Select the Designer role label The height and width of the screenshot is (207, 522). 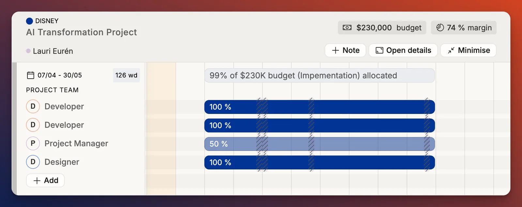pyautogui.click(x=62, y=162)
